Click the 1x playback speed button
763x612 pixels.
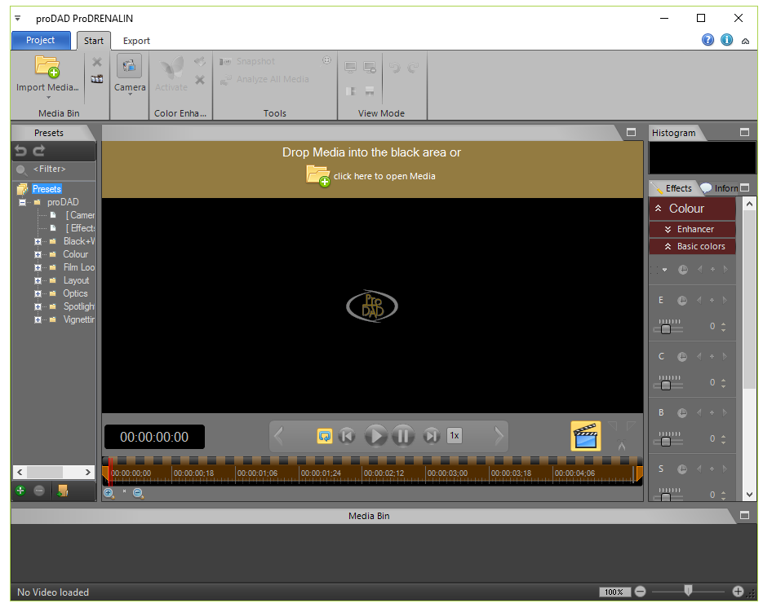pyautogui.click(x=455, y=435)
